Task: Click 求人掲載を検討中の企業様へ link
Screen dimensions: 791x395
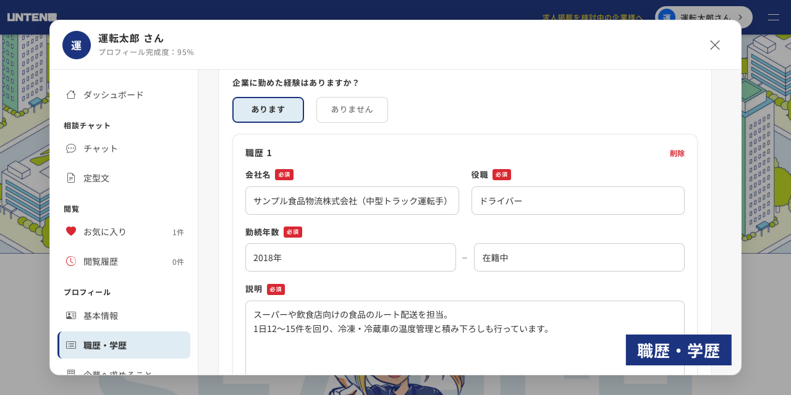Action: click(x=593, y=17)
